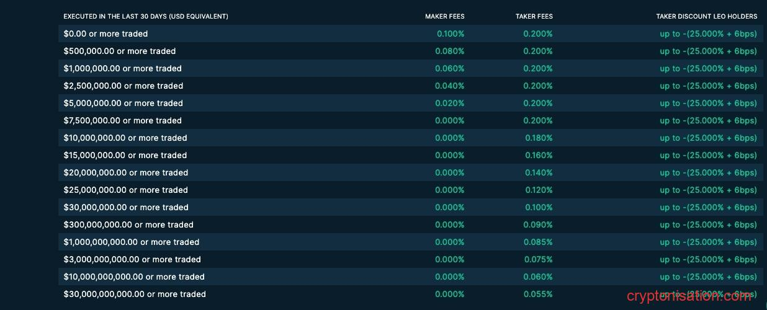Select the 0.040% maker fee value

click(449, 86)
